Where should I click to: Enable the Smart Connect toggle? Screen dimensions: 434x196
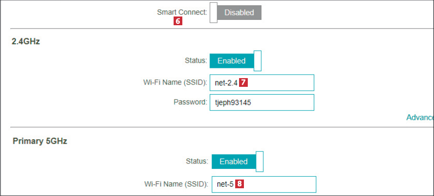click(235, 13)
